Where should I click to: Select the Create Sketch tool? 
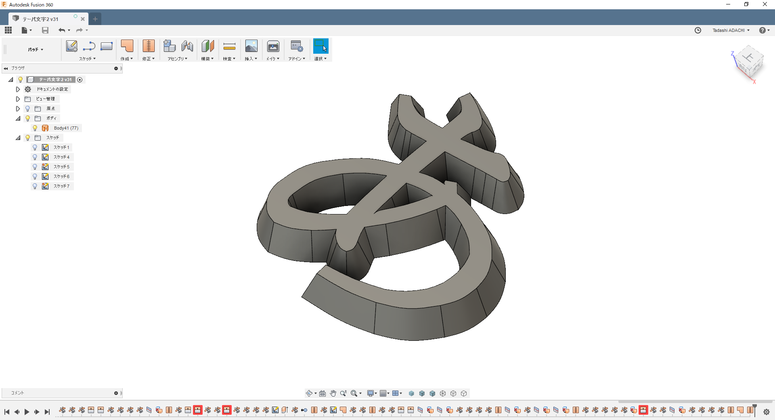72,46
